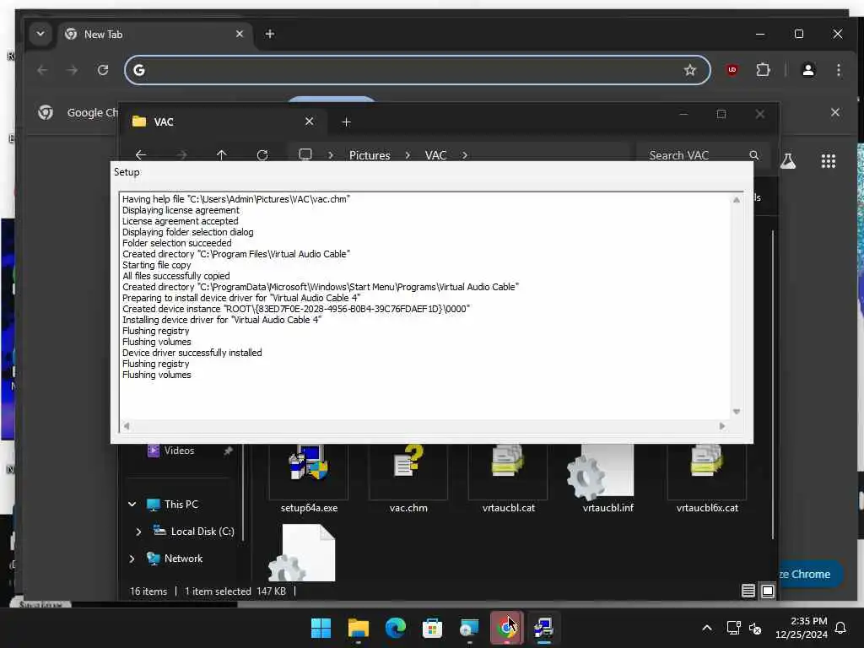This screenshot has width=864, height=648.
Task: Bookmark this tab with the star icon
Action: (690, 70)
